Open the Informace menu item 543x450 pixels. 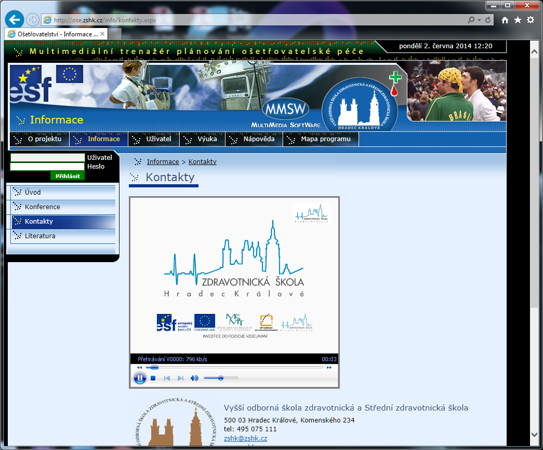99,139
